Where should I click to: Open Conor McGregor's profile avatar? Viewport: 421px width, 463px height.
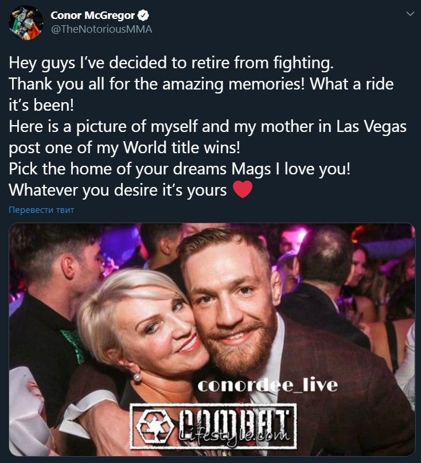pyautogui.click(x=26, y=22)
